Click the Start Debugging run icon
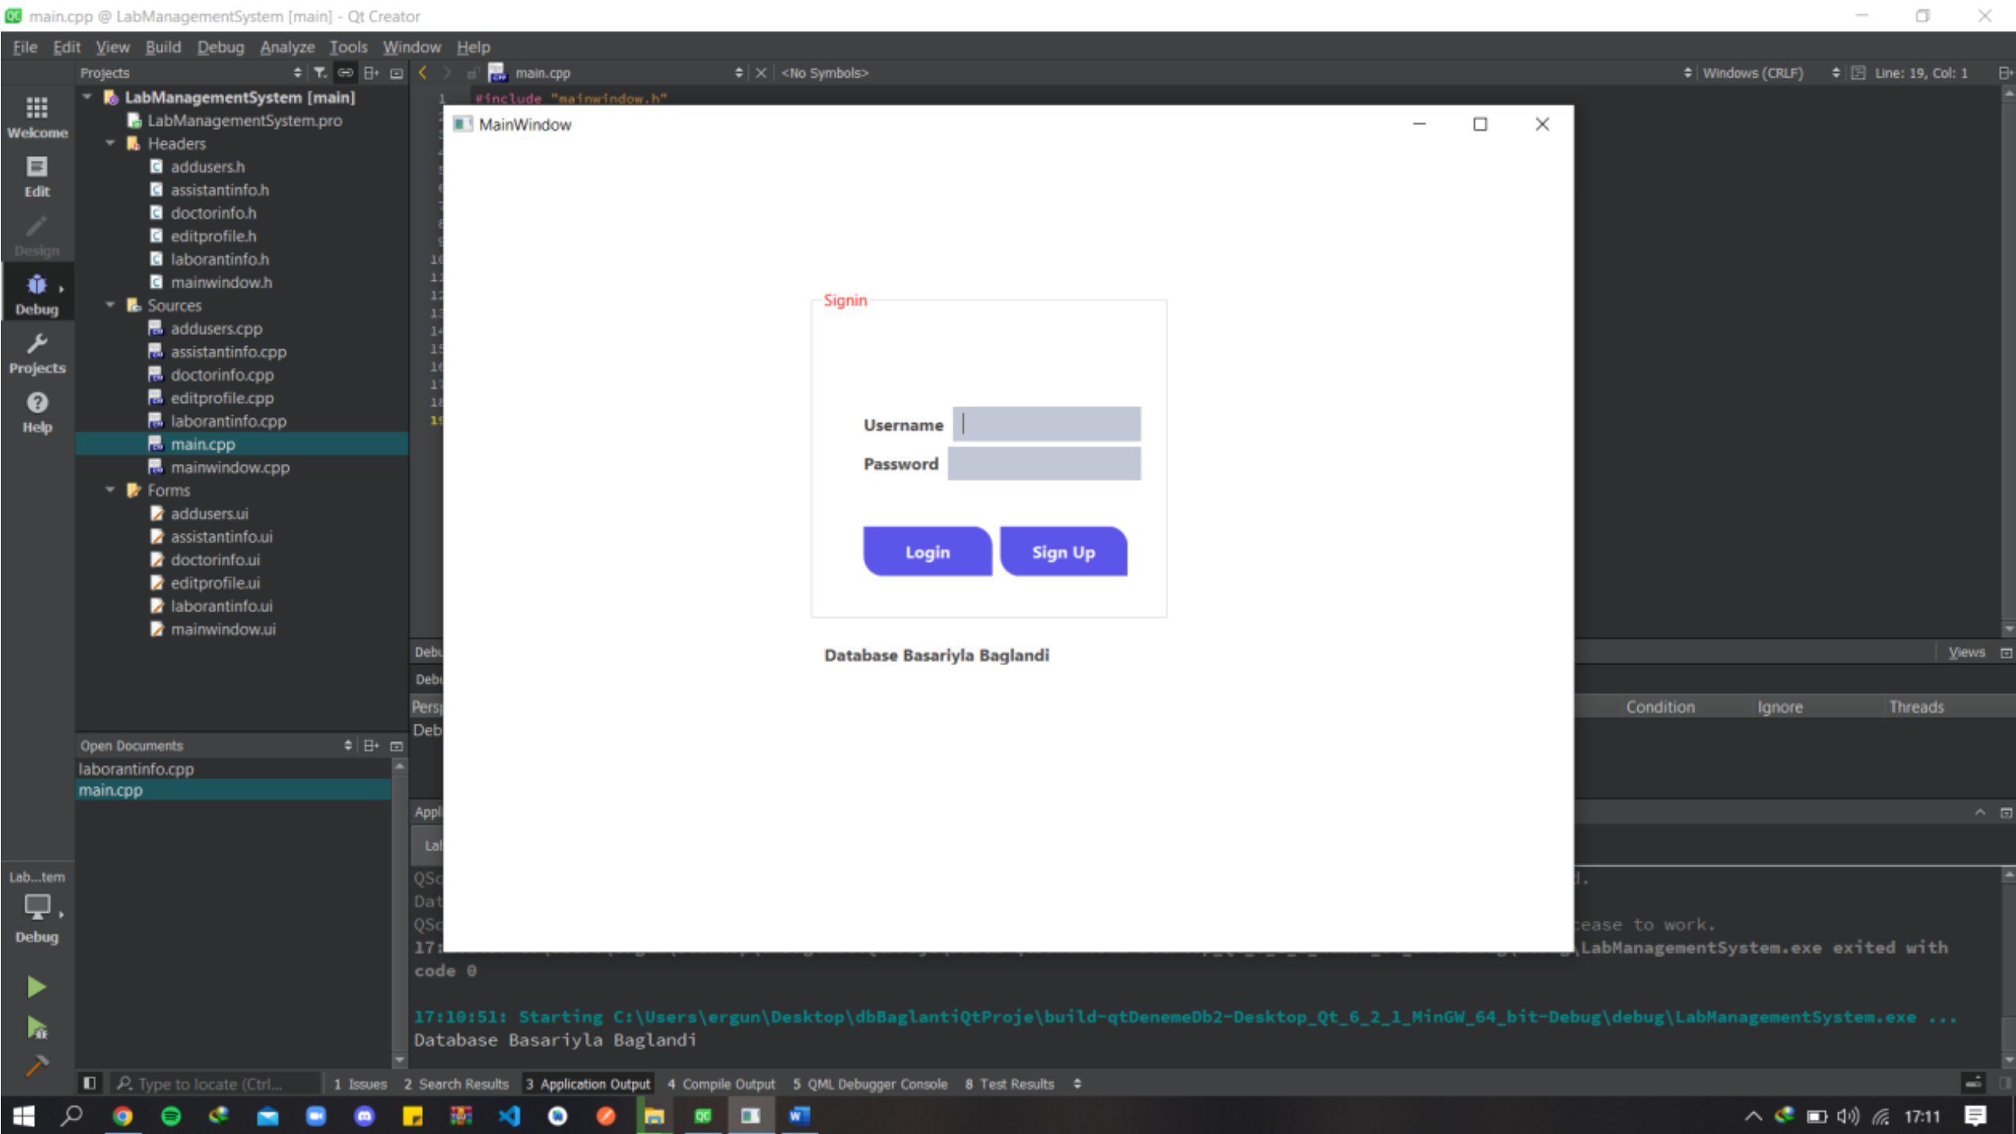The height and width of the screenshot is (1134, 2016). click(x=36, y=1027)
